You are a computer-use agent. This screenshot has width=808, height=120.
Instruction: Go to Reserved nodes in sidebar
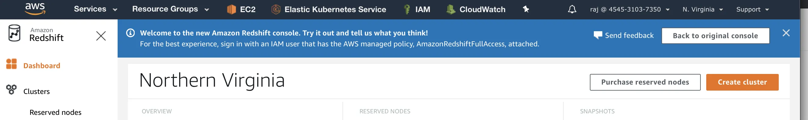(x=55, y=112)
